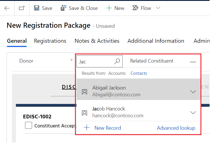Check the Constituent Accept checkbox
This screenshot has width=211, height=143.
point(28,125)
